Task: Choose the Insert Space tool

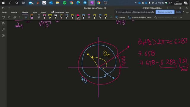Action: (26, 17)
